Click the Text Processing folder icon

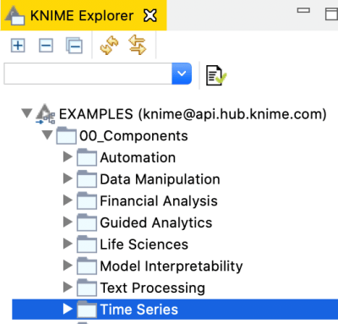click(x=87, y=288)
